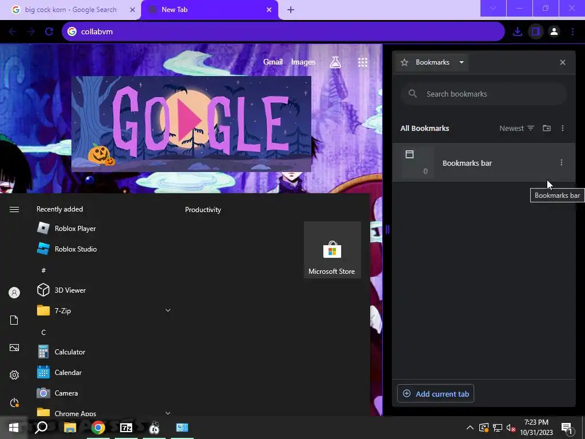The width and height of the screenshot is (585, 439).
Task: Open Chrome three-dot menu in toolbar
Action: (572, 32)
